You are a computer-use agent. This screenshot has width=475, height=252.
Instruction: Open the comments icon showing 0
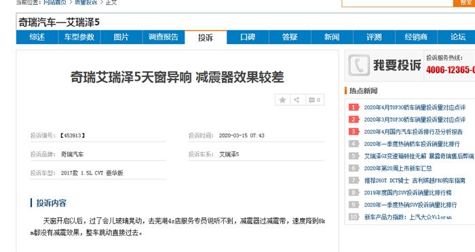pos(314,100)
